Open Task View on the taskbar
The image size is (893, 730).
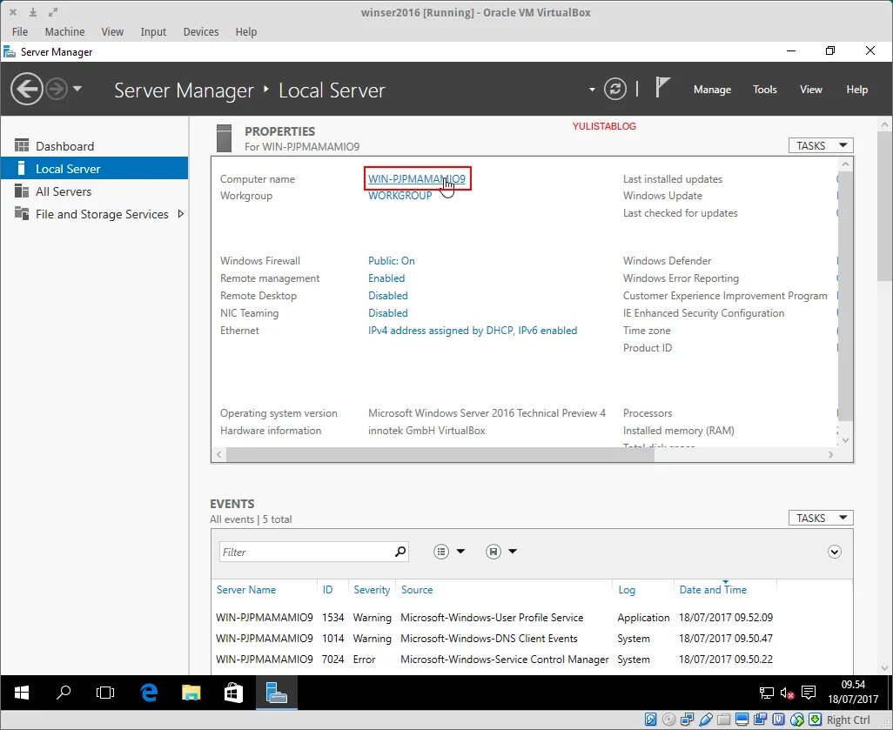[105, 693]
